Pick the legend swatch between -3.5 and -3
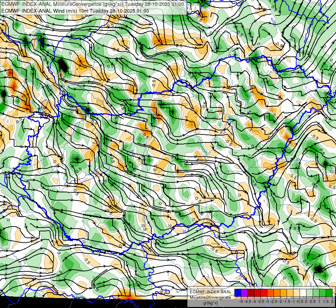Screen dimensions: 336x308 [x=264, y=293]
